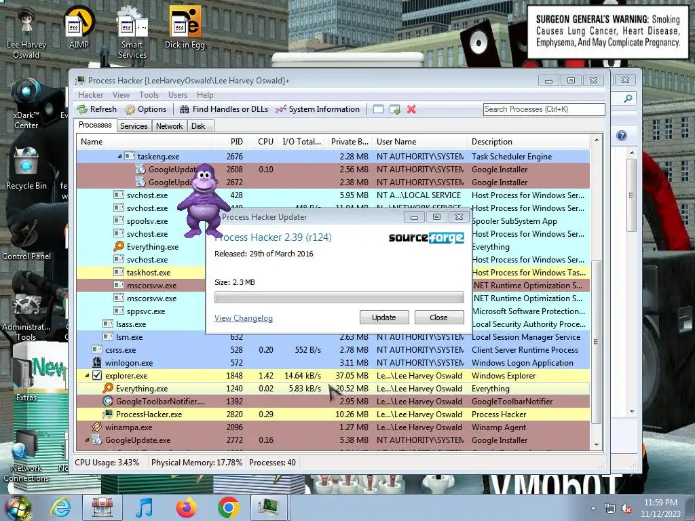Switch to the Network tab
The height and width of the screenshot is (521, 695).
[169, 126]
